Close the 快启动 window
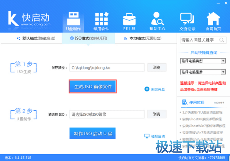The width and height of the screenshot is (230, 161). pos(226,3)
